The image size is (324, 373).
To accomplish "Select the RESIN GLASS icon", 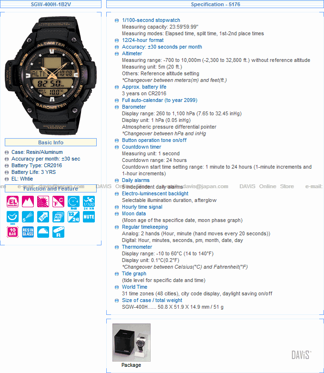I will pyautogui.click(x=28, y=232).
